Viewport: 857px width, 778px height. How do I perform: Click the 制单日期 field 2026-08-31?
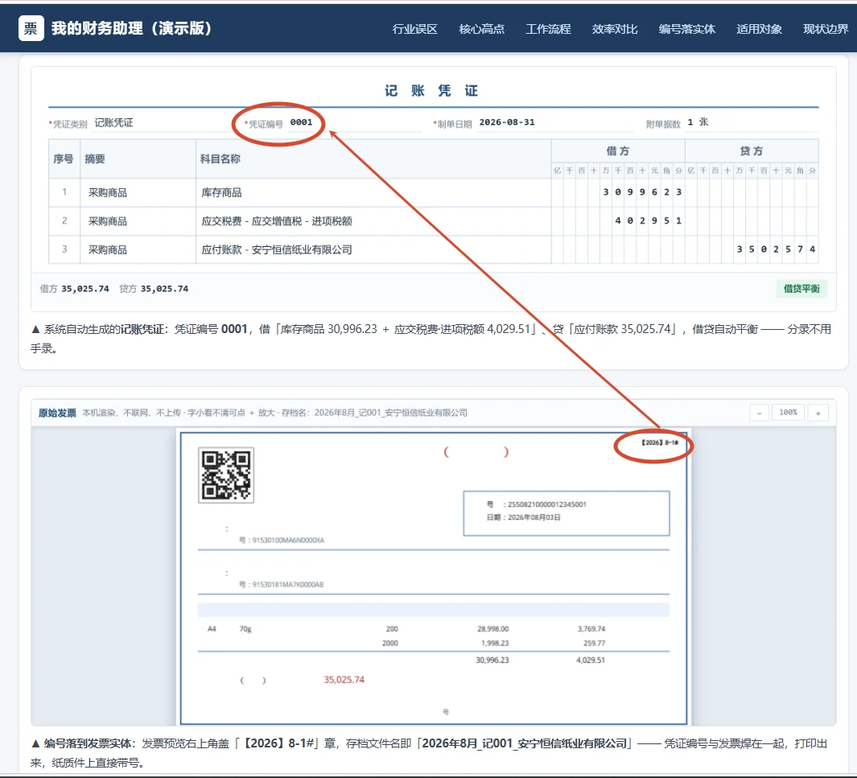[554, 123]
